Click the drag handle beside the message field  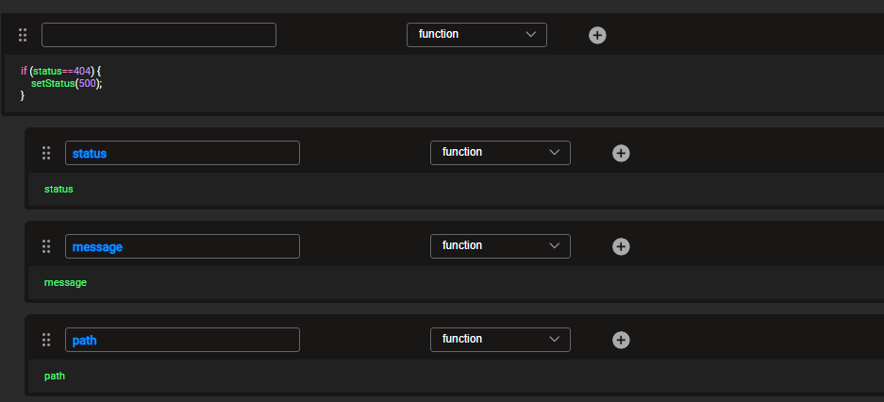point(46,246)
